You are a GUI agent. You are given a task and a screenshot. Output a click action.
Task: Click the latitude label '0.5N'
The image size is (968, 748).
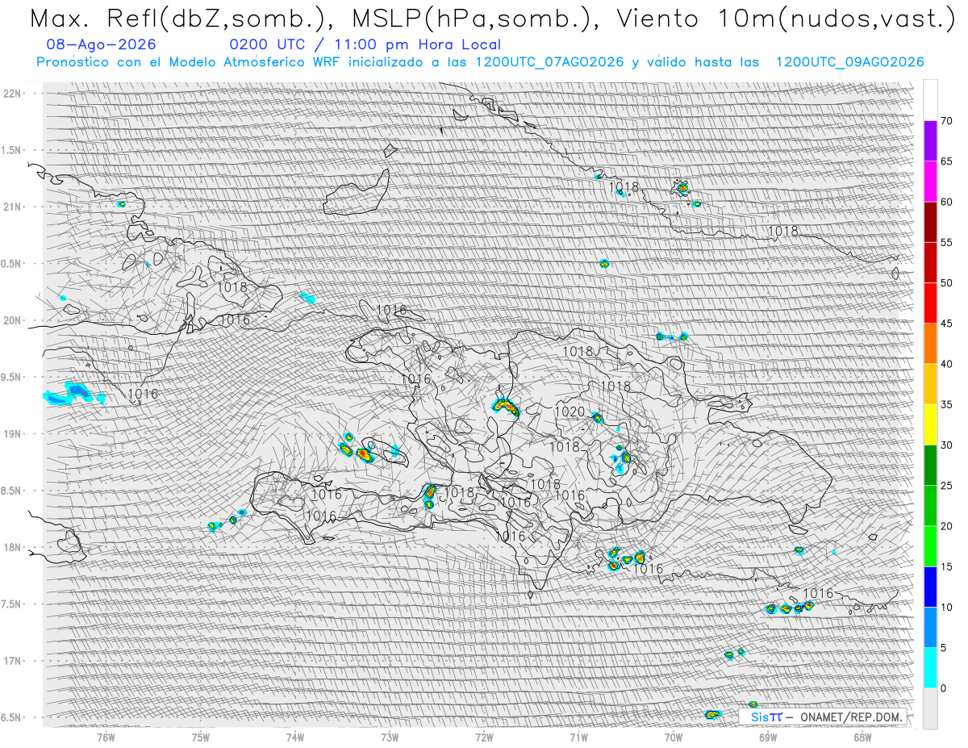11,264
